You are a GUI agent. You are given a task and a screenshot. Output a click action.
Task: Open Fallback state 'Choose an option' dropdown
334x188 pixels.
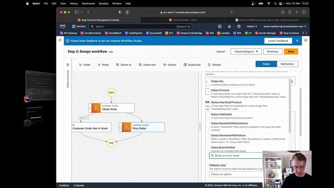236,174
